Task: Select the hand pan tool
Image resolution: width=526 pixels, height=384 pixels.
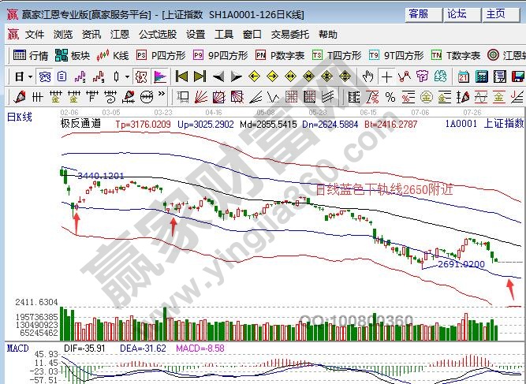Action: coord(368,76)
